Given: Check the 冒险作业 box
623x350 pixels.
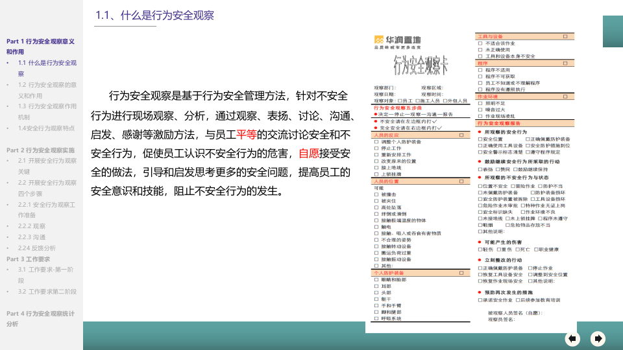Looking at the screenshot, I should [513, 186].
